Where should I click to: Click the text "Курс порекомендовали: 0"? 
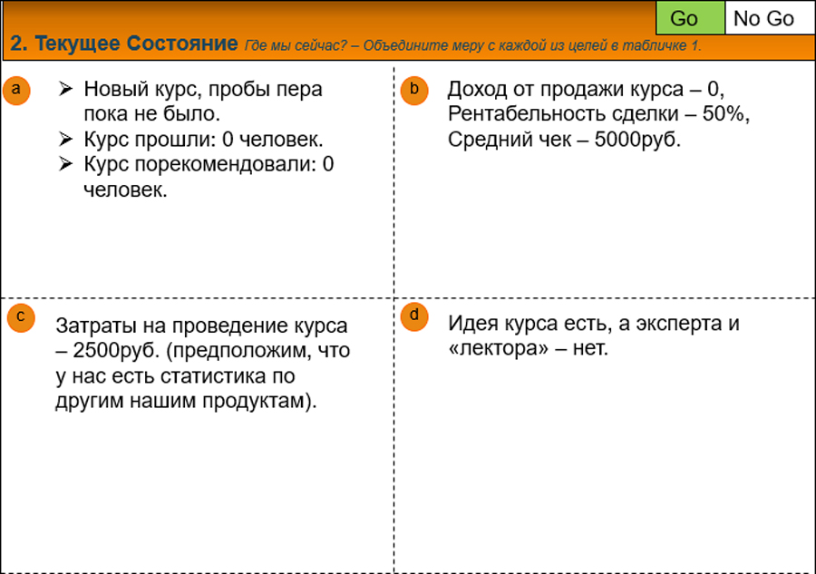[x=209, y=165]
